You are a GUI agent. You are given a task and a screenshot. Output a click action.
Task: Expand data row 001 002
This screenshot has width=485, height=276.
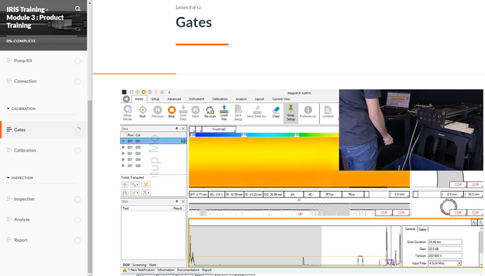click(x=124, y=147)
